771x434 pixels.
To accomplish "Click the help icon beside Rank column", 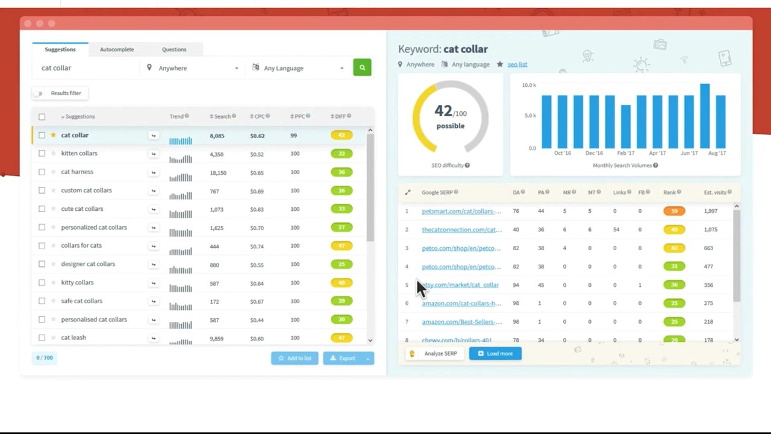I will click(679, 192).
